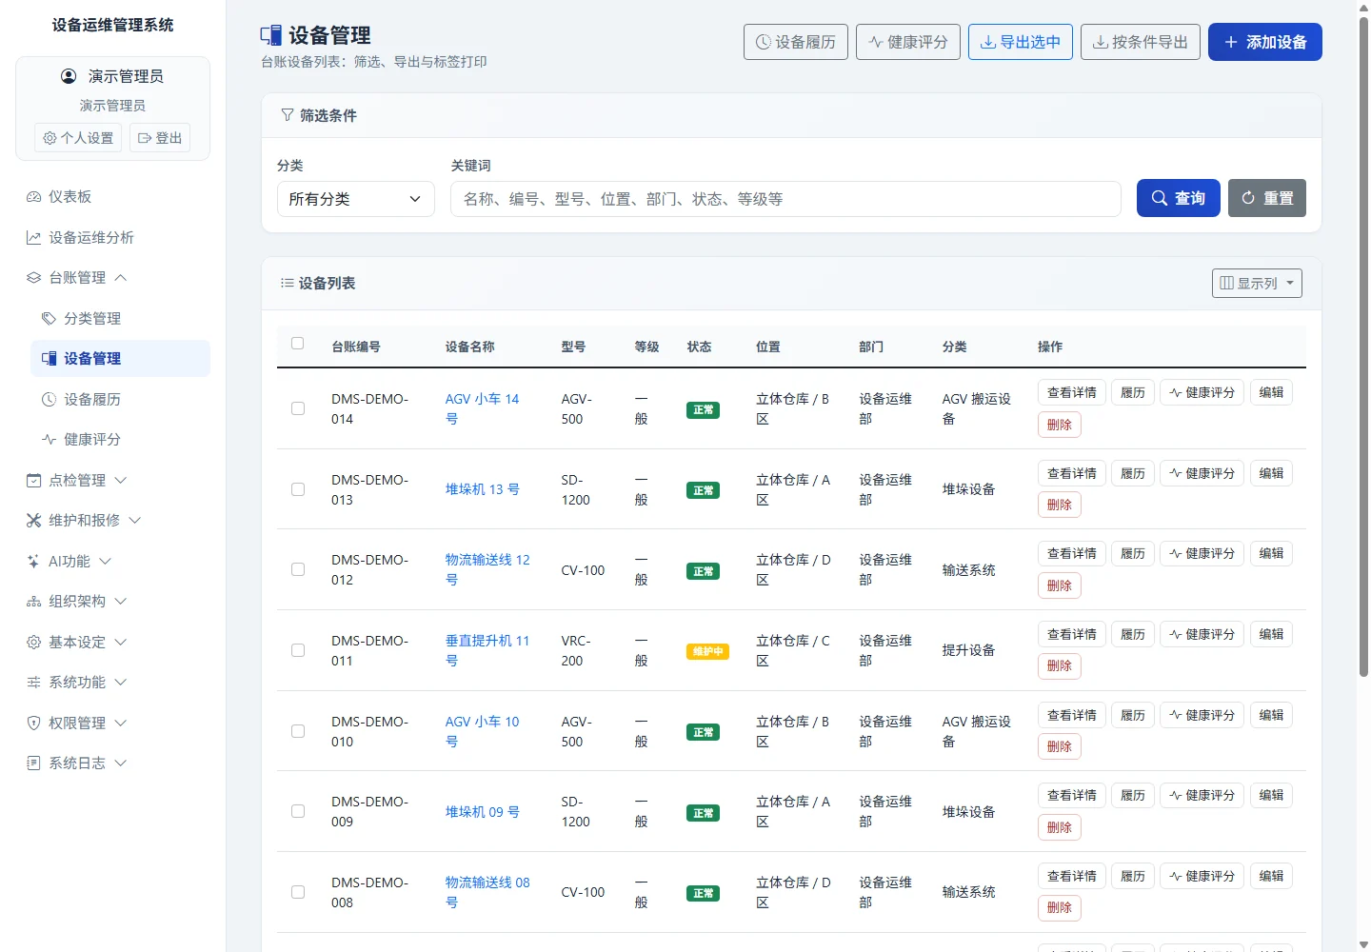Expand the AI功能 menu chevron
This screenshot has height=952, width=1371.
pos(106,562)
